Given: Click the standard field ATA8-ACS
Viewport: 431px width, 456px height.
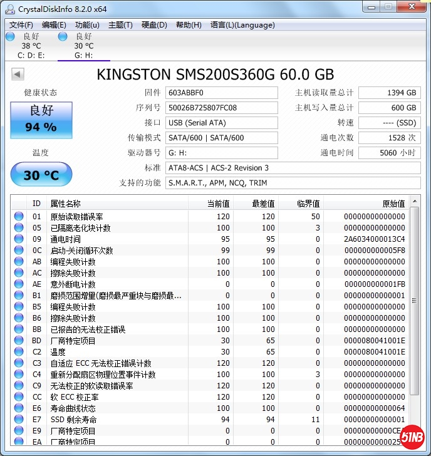Looking at the screenshot, I should [x=293, y=168].
